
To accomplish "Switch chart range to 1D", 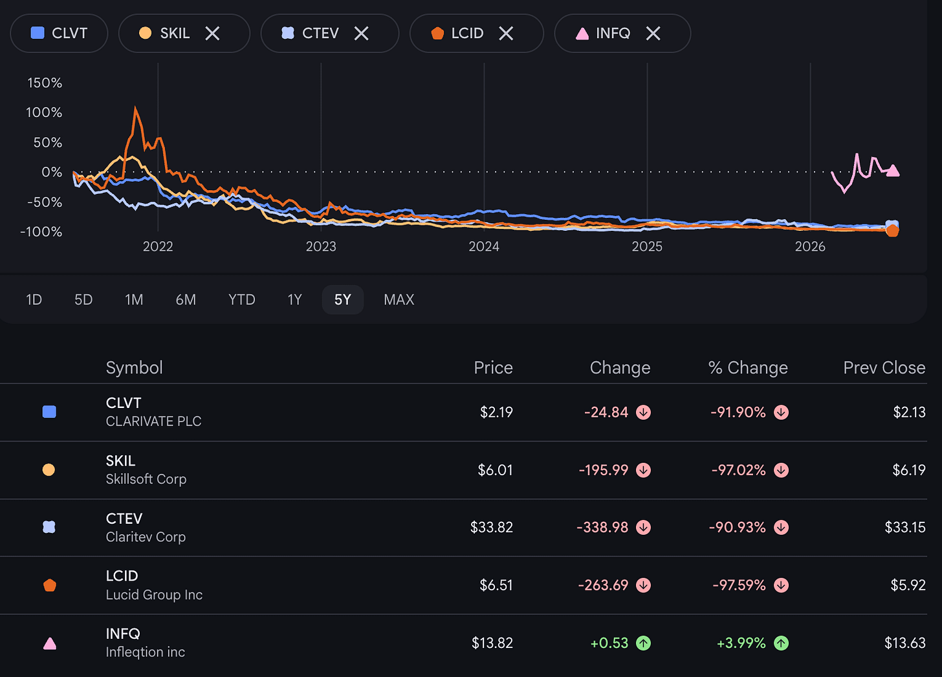I will (x=34, y=299).
